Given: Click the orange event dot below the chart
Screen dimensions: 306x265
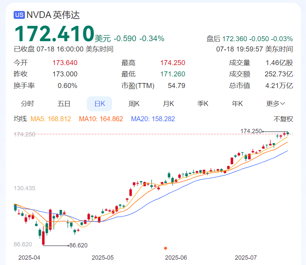Looking at the screenshot, I should tap(166, 248).
